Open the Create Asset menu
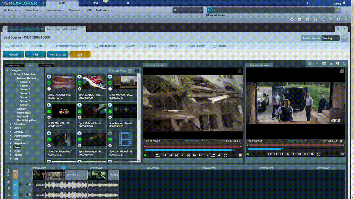 [x=33, y=10]
